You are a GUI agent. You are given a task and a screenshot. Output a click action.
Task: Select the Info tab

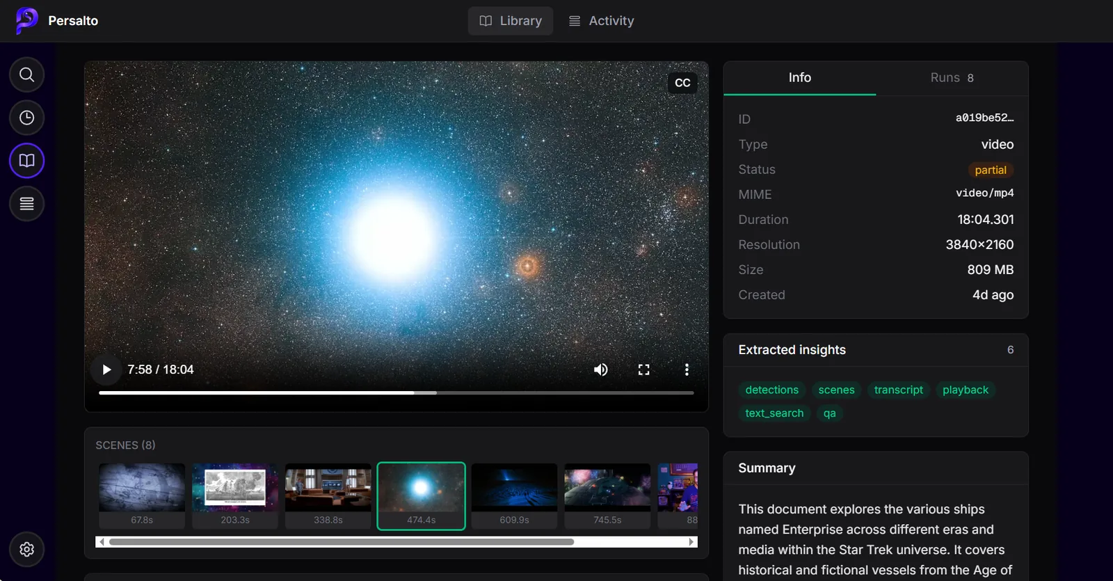(x=799, y=78)
